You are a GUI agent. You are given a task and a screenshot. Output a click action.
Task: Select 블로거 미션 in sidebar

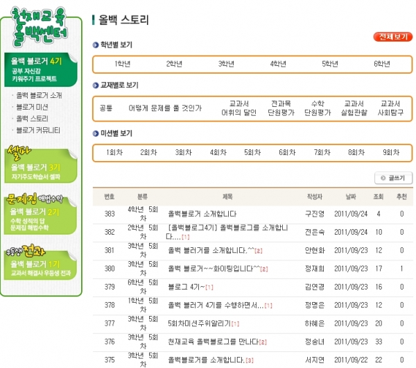(x=33, y=107)
